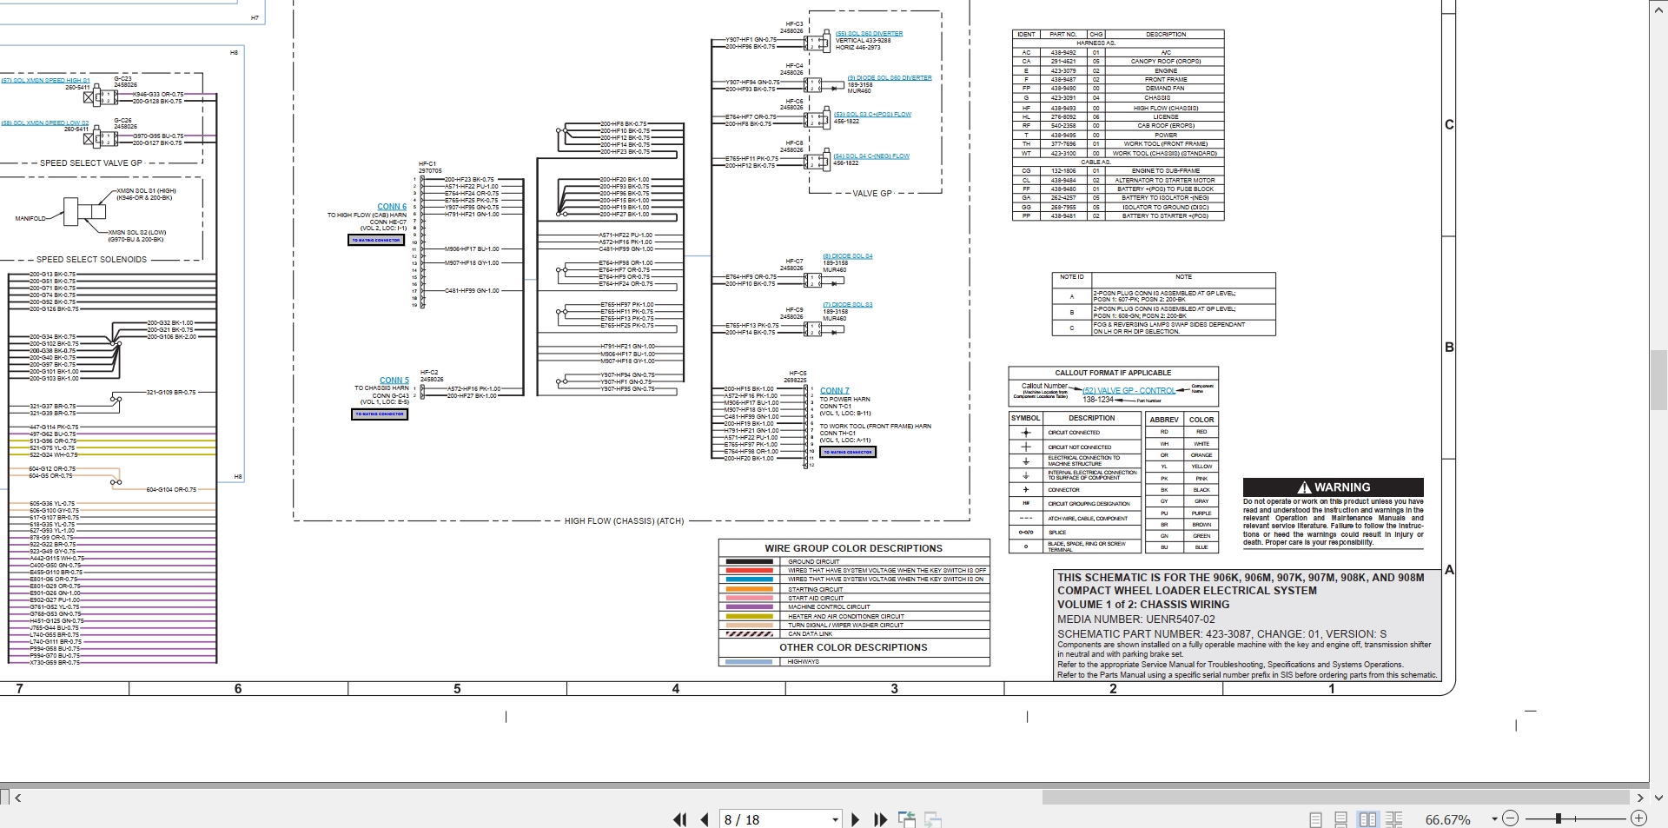Click the horizontal scrollbar left arrow
Viewport: 1668px width, 828px height.
point(17,797)
